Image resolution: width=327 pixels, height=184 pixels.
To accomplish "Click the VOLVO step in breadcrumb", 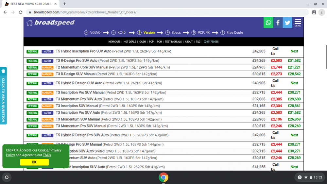I will (93, 33).
